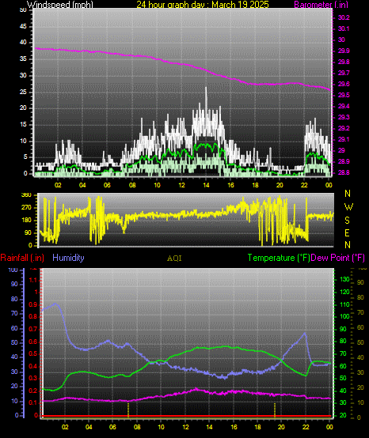Click the "30.1" value on the barometer axis

(344, 28)
